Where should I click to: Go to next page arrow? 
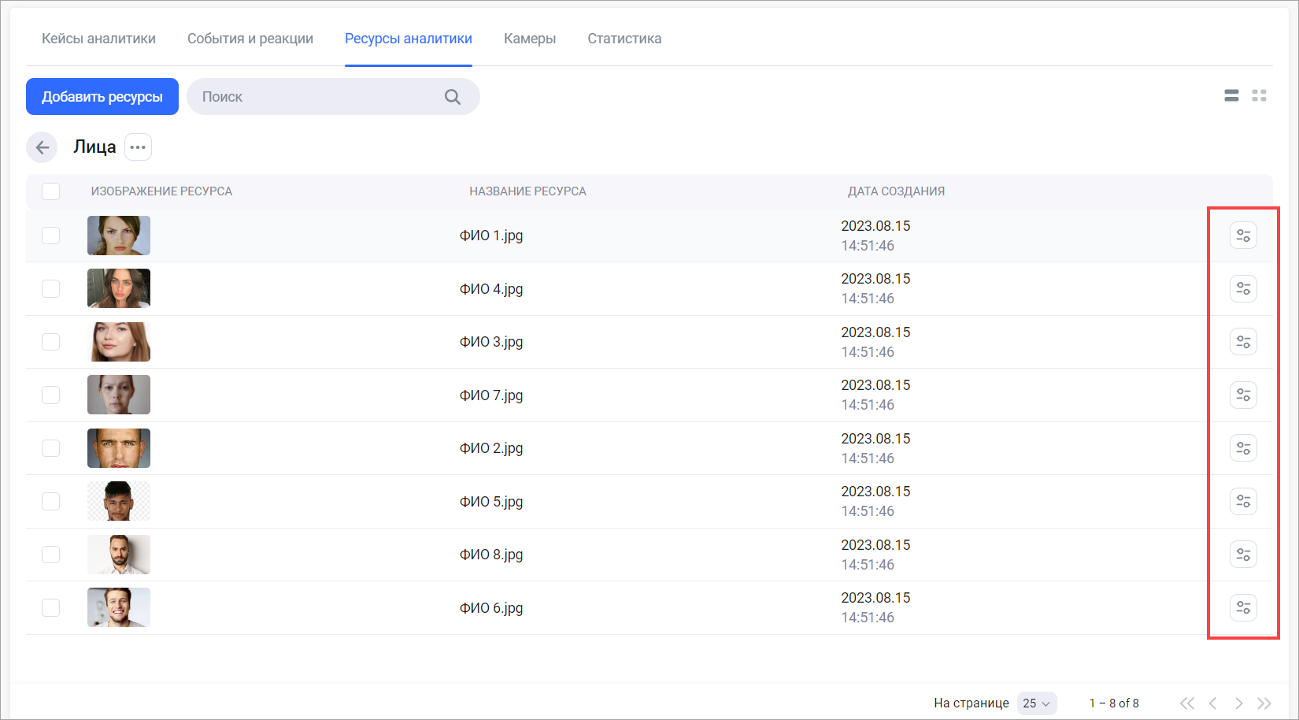coord(1238,703)
